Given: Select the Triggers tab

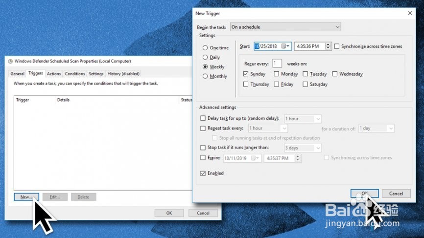Looking at the screenshot, I should (36, 73).
